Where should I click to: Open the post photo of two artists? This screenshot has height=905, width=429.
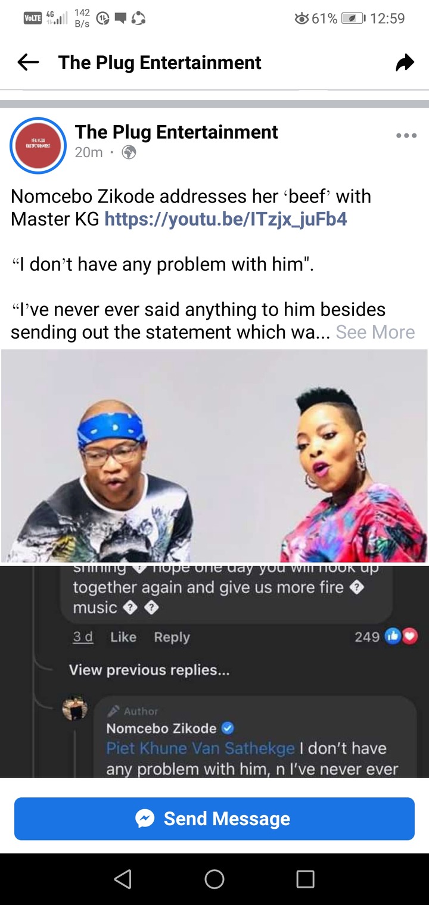(x=214, y=455)
